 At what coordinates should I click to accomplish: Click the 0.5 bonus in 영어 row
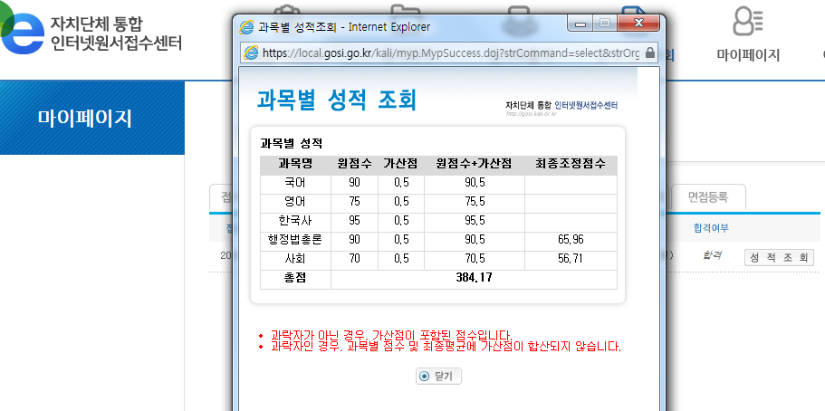401,202
